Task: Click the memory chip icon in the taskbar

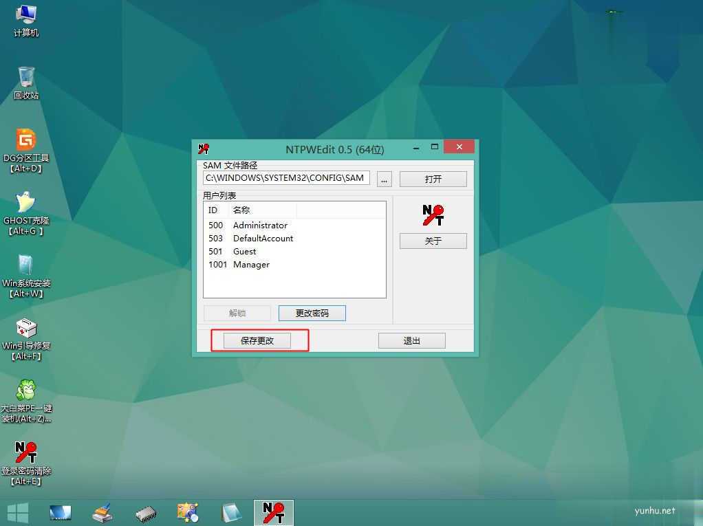Action: 145,512
